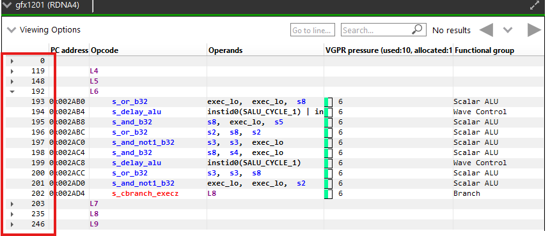Screen dimensions: 550x236
Task: Go to previous search result arrow
Action: (486, 30)
